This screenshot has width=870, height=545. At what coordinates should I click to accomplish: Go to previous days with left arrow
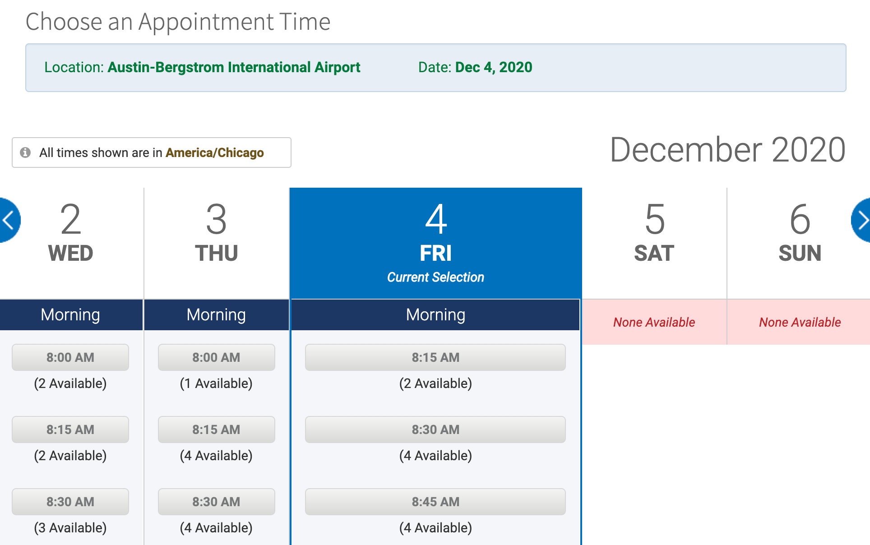(x=8, y=221)
